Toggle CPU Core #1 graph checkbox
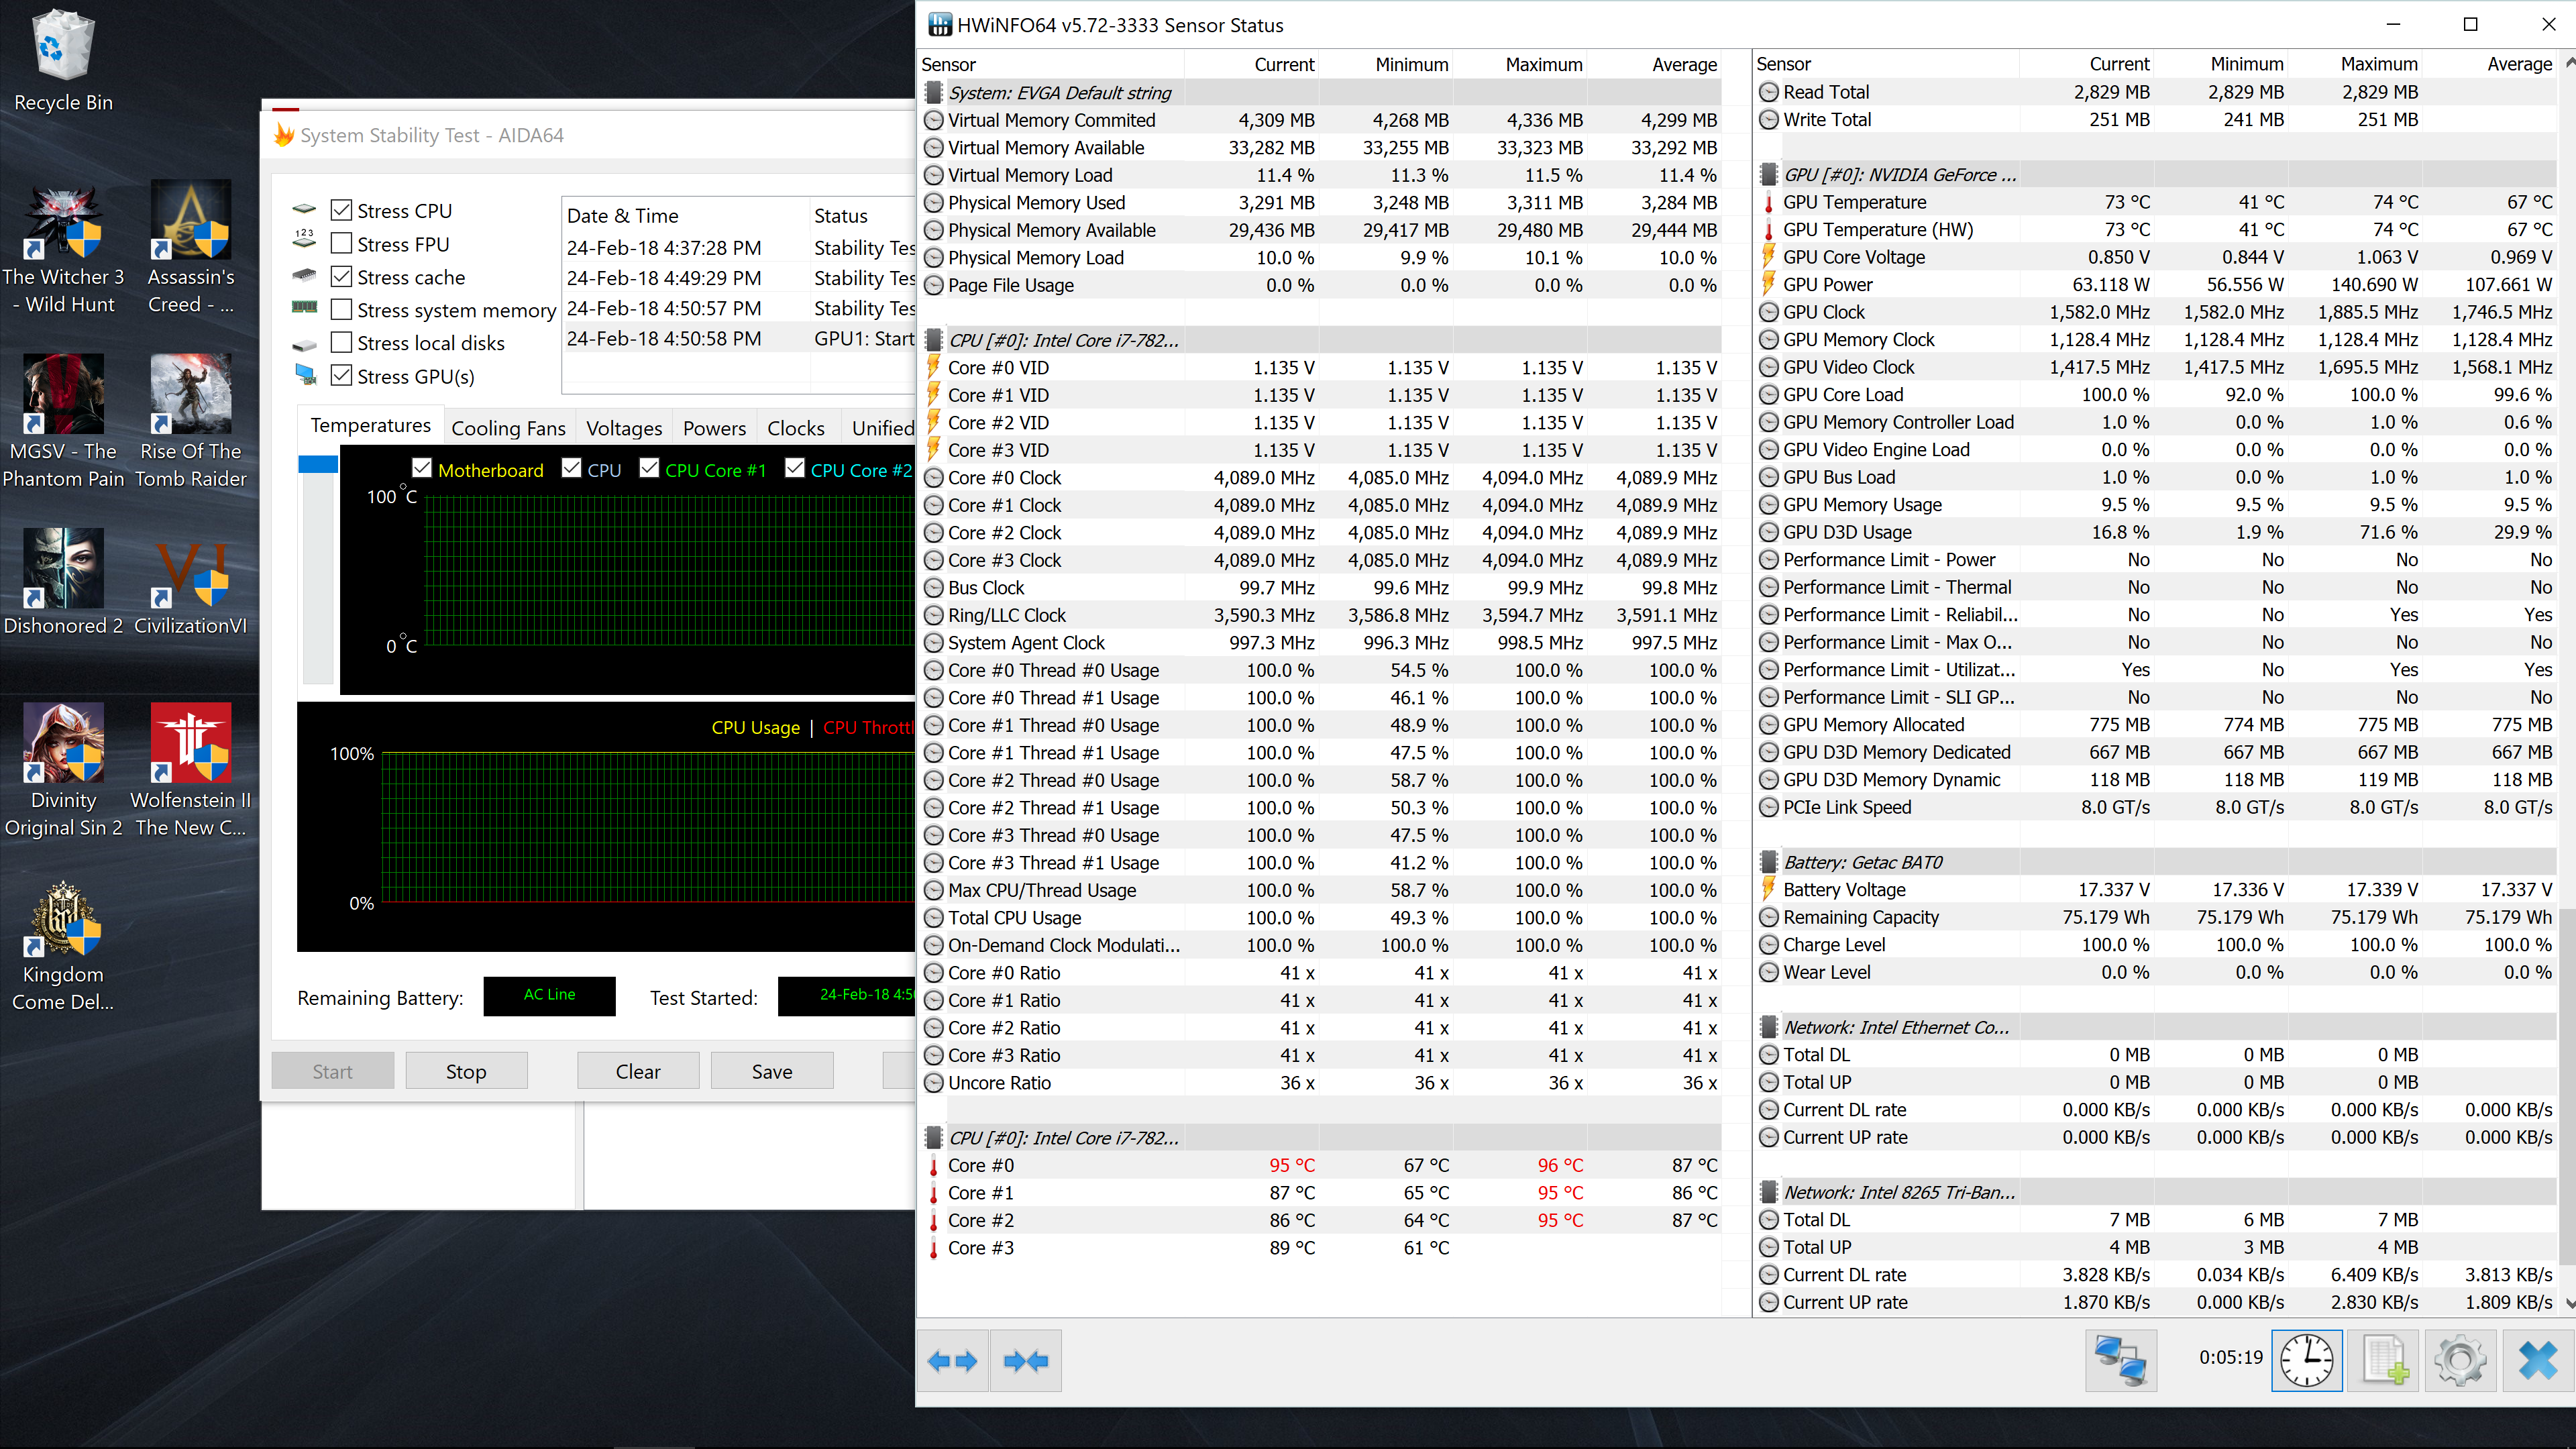This screenshot has height=1449, width=2576. coord(649,469)
